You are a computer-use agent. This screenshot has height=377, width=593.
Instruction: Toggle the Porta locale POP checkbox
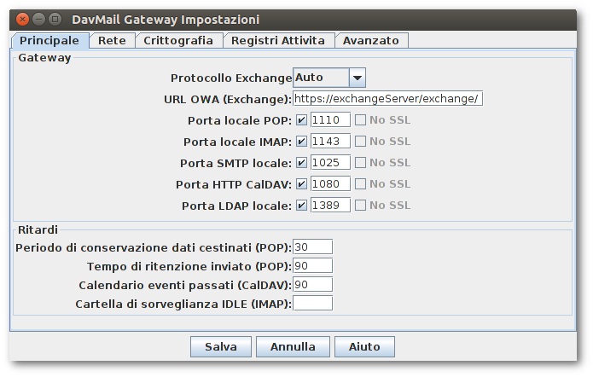coord(302,120)
